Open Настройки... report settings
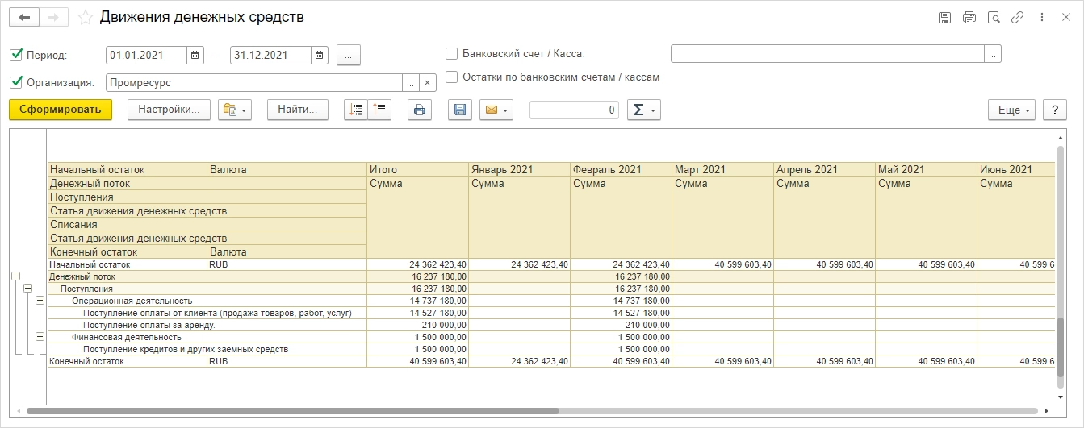The width and height of the screenshot is (1084, 428). tap(169, 110)
